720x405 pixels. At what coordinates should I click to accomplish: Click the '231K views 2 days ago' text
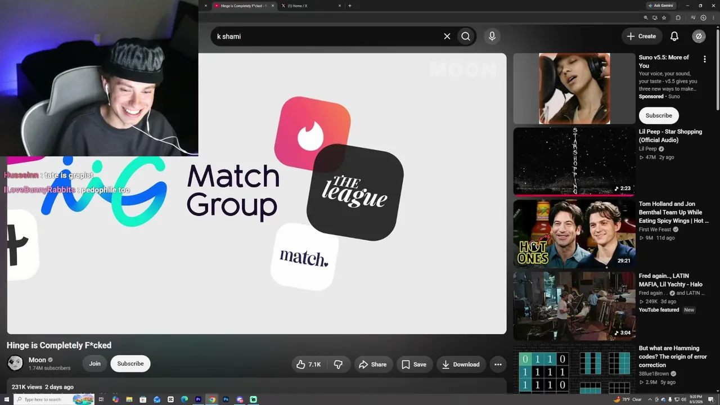[x=43, y=387]
